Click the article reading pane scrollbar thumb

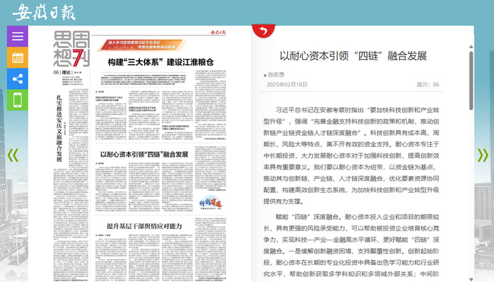coord(471,81)
